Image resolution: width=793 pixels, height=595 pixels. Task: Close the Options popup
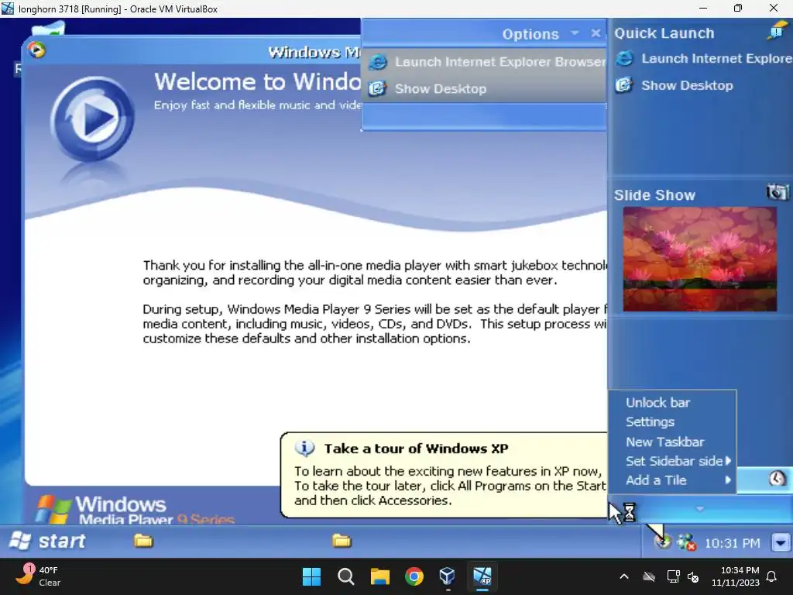pyautogui.click(x=596, y=33)
